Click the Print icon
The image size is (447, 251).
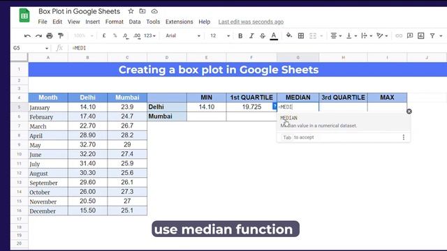click(50, 36)
